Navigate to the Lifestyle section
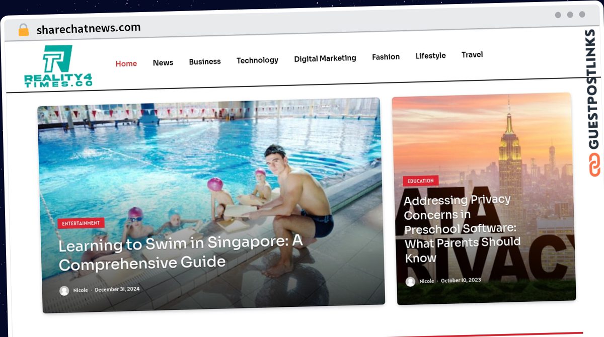Viewport: 604px width, 337px height. (431, 56)
